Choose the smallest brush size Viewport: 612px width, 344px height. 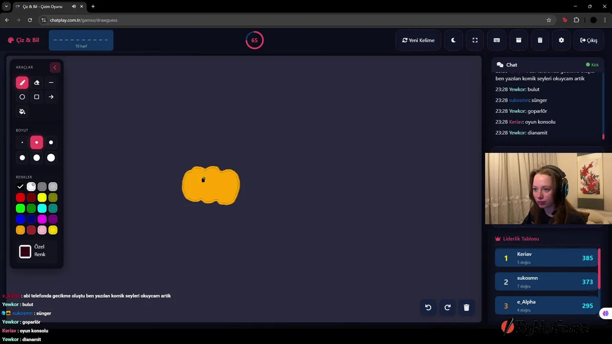pyautogui.click(x=22, y=142)
